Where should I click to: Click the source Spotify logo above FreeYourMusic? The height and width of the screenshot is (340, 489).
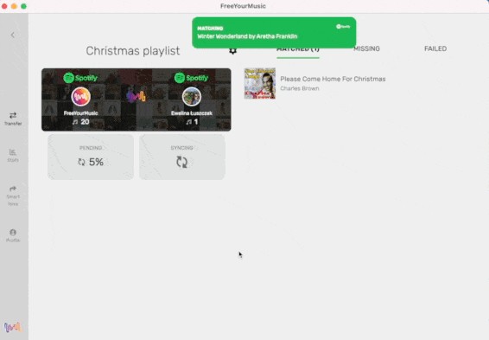(x=80, y=78)
